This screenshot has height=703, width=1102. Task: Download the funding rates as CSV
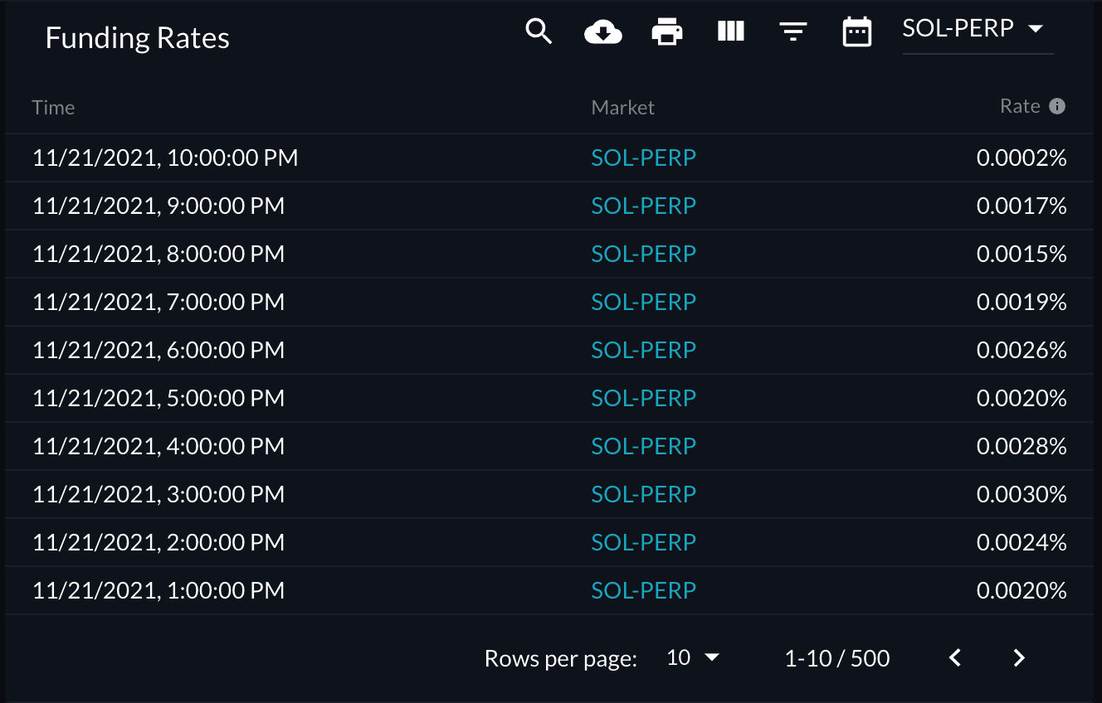(603, 32)
